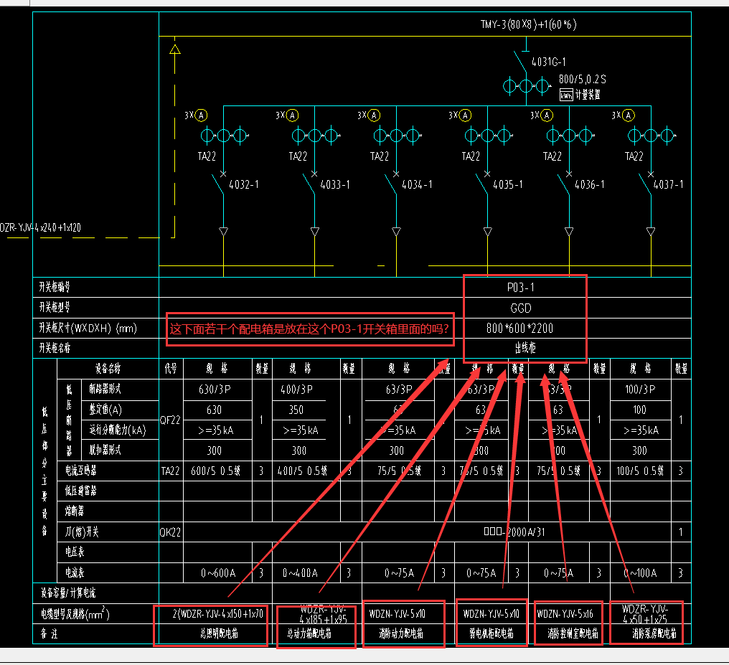Click the setting value 630
729x665 pixels.
pos(214,410)
